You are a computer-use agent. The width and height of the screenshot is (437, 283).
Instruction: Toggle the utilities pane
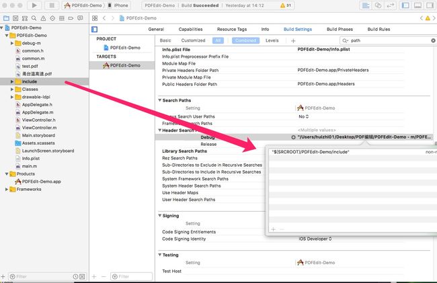coord(430,5)
